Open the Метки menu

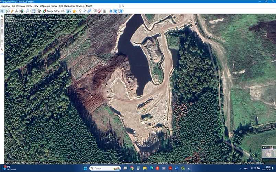pyautogui.click(x=54, y=6)
